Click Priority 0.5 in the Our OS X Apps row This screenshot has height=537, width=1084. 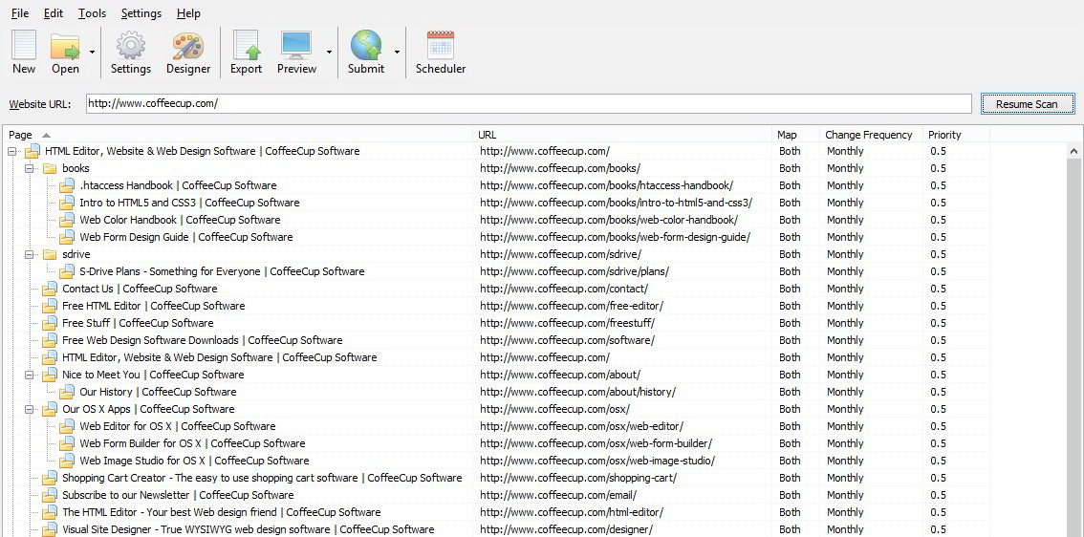938,409
